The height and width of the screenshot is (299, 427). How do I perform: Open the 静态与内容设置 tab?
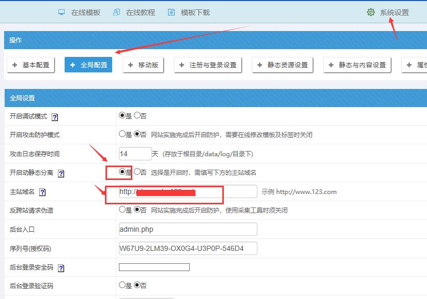tap(357, 65)
